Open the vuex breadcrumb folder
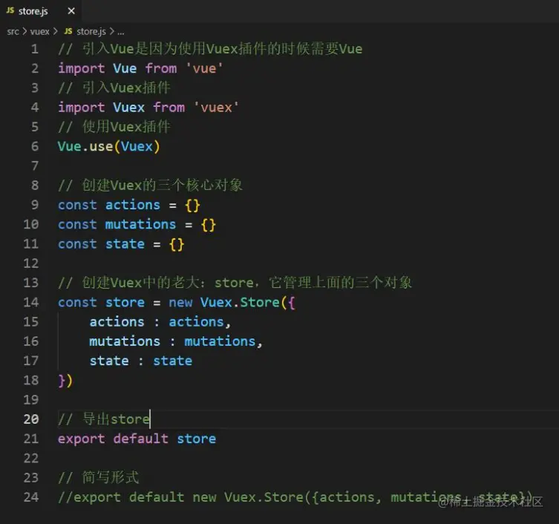The height and width of the screenshot is (524, 559). click(x=39, y=32)
